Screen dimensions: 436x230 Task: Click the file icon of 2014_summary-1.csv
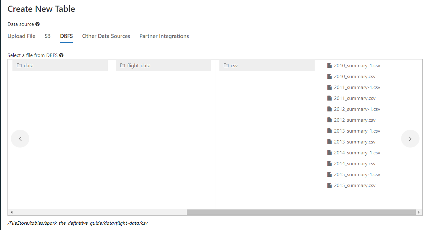pyautogui.click(x=330, y=153)
